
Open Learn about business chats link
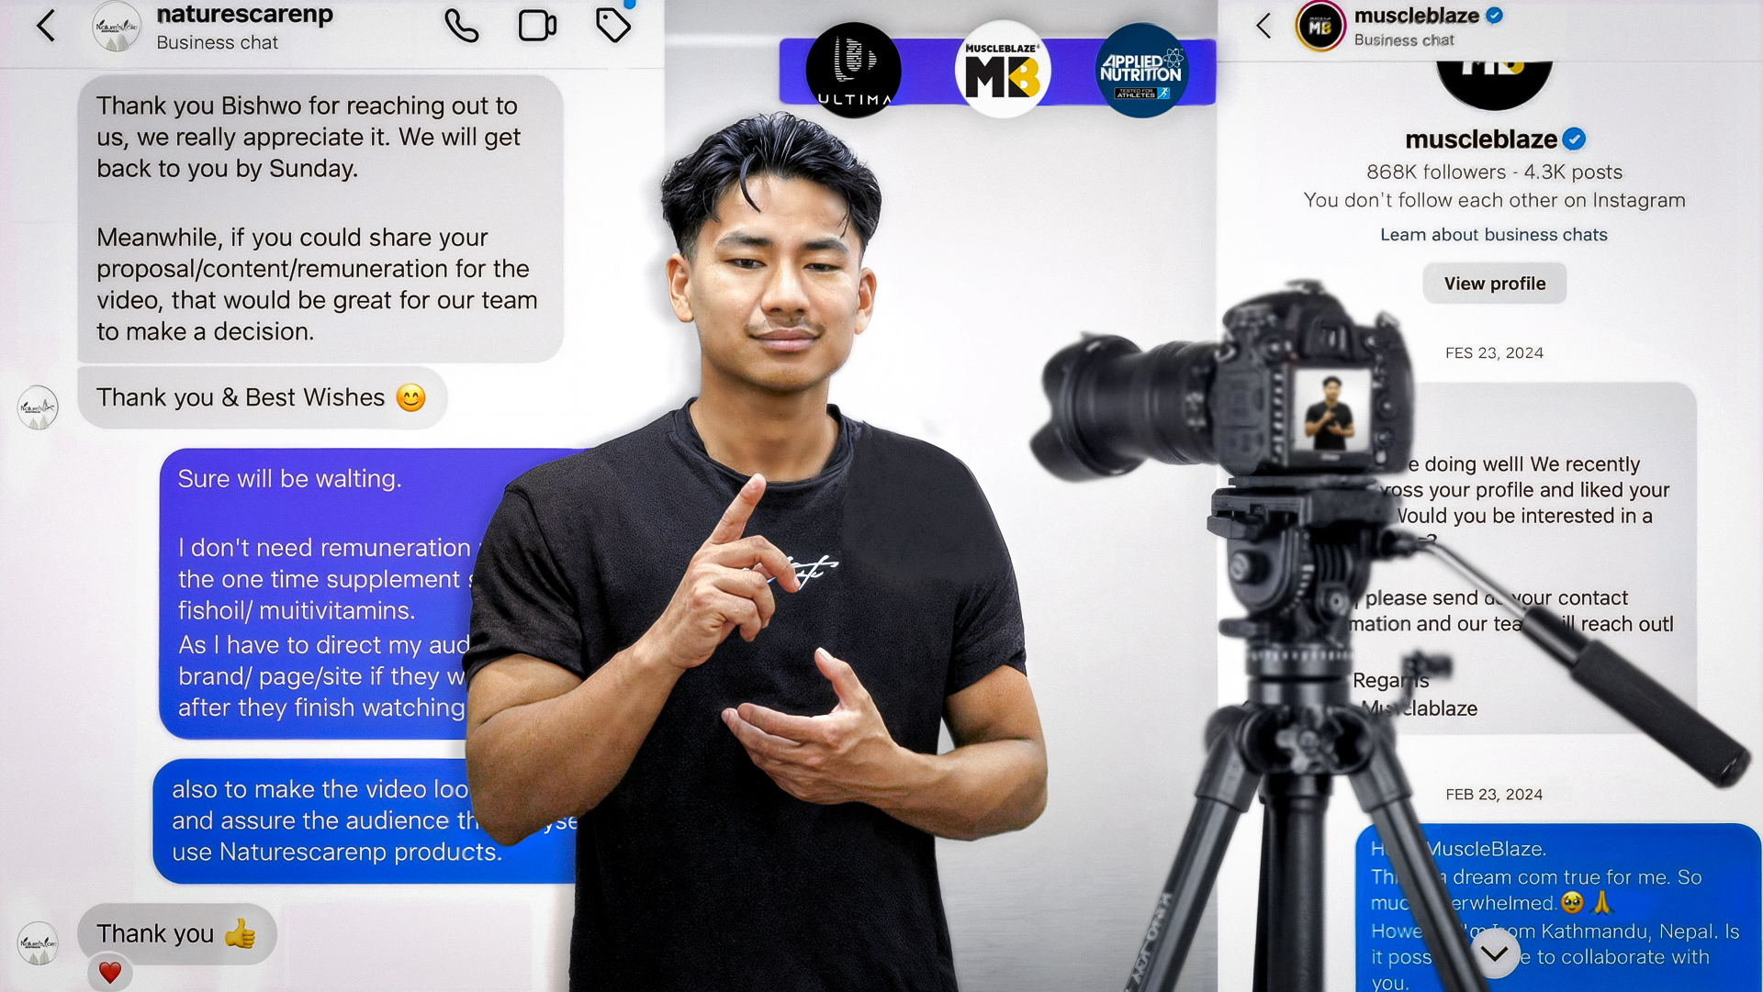point(1493,235)
